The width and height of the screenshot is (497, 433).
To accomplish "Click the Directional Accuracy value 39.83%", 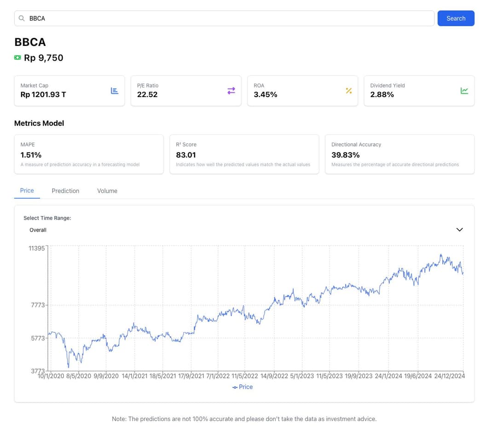I will tap(346, 155).
